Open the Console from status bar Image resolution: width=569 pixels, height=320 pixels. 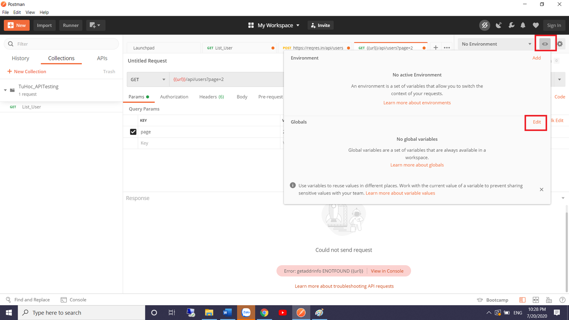73,300
